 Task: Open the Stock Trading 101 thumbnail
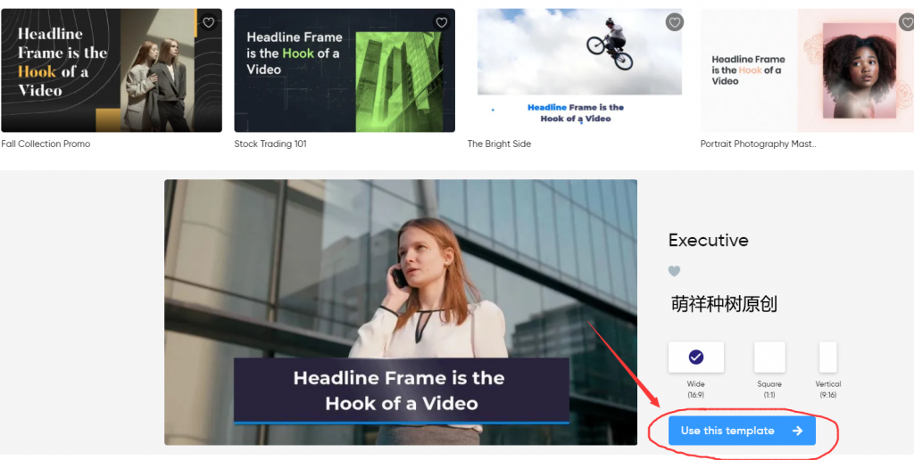[x=345, y=71]
